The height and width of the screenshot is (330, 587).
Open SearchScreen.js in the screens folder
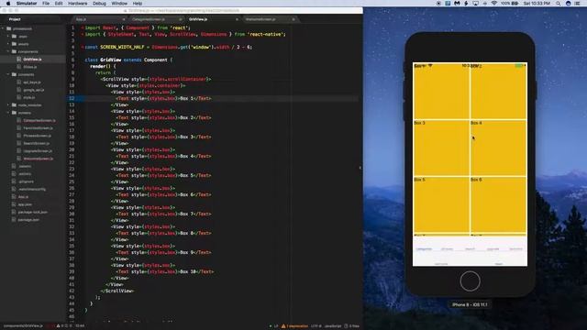(x=37, y=143)
